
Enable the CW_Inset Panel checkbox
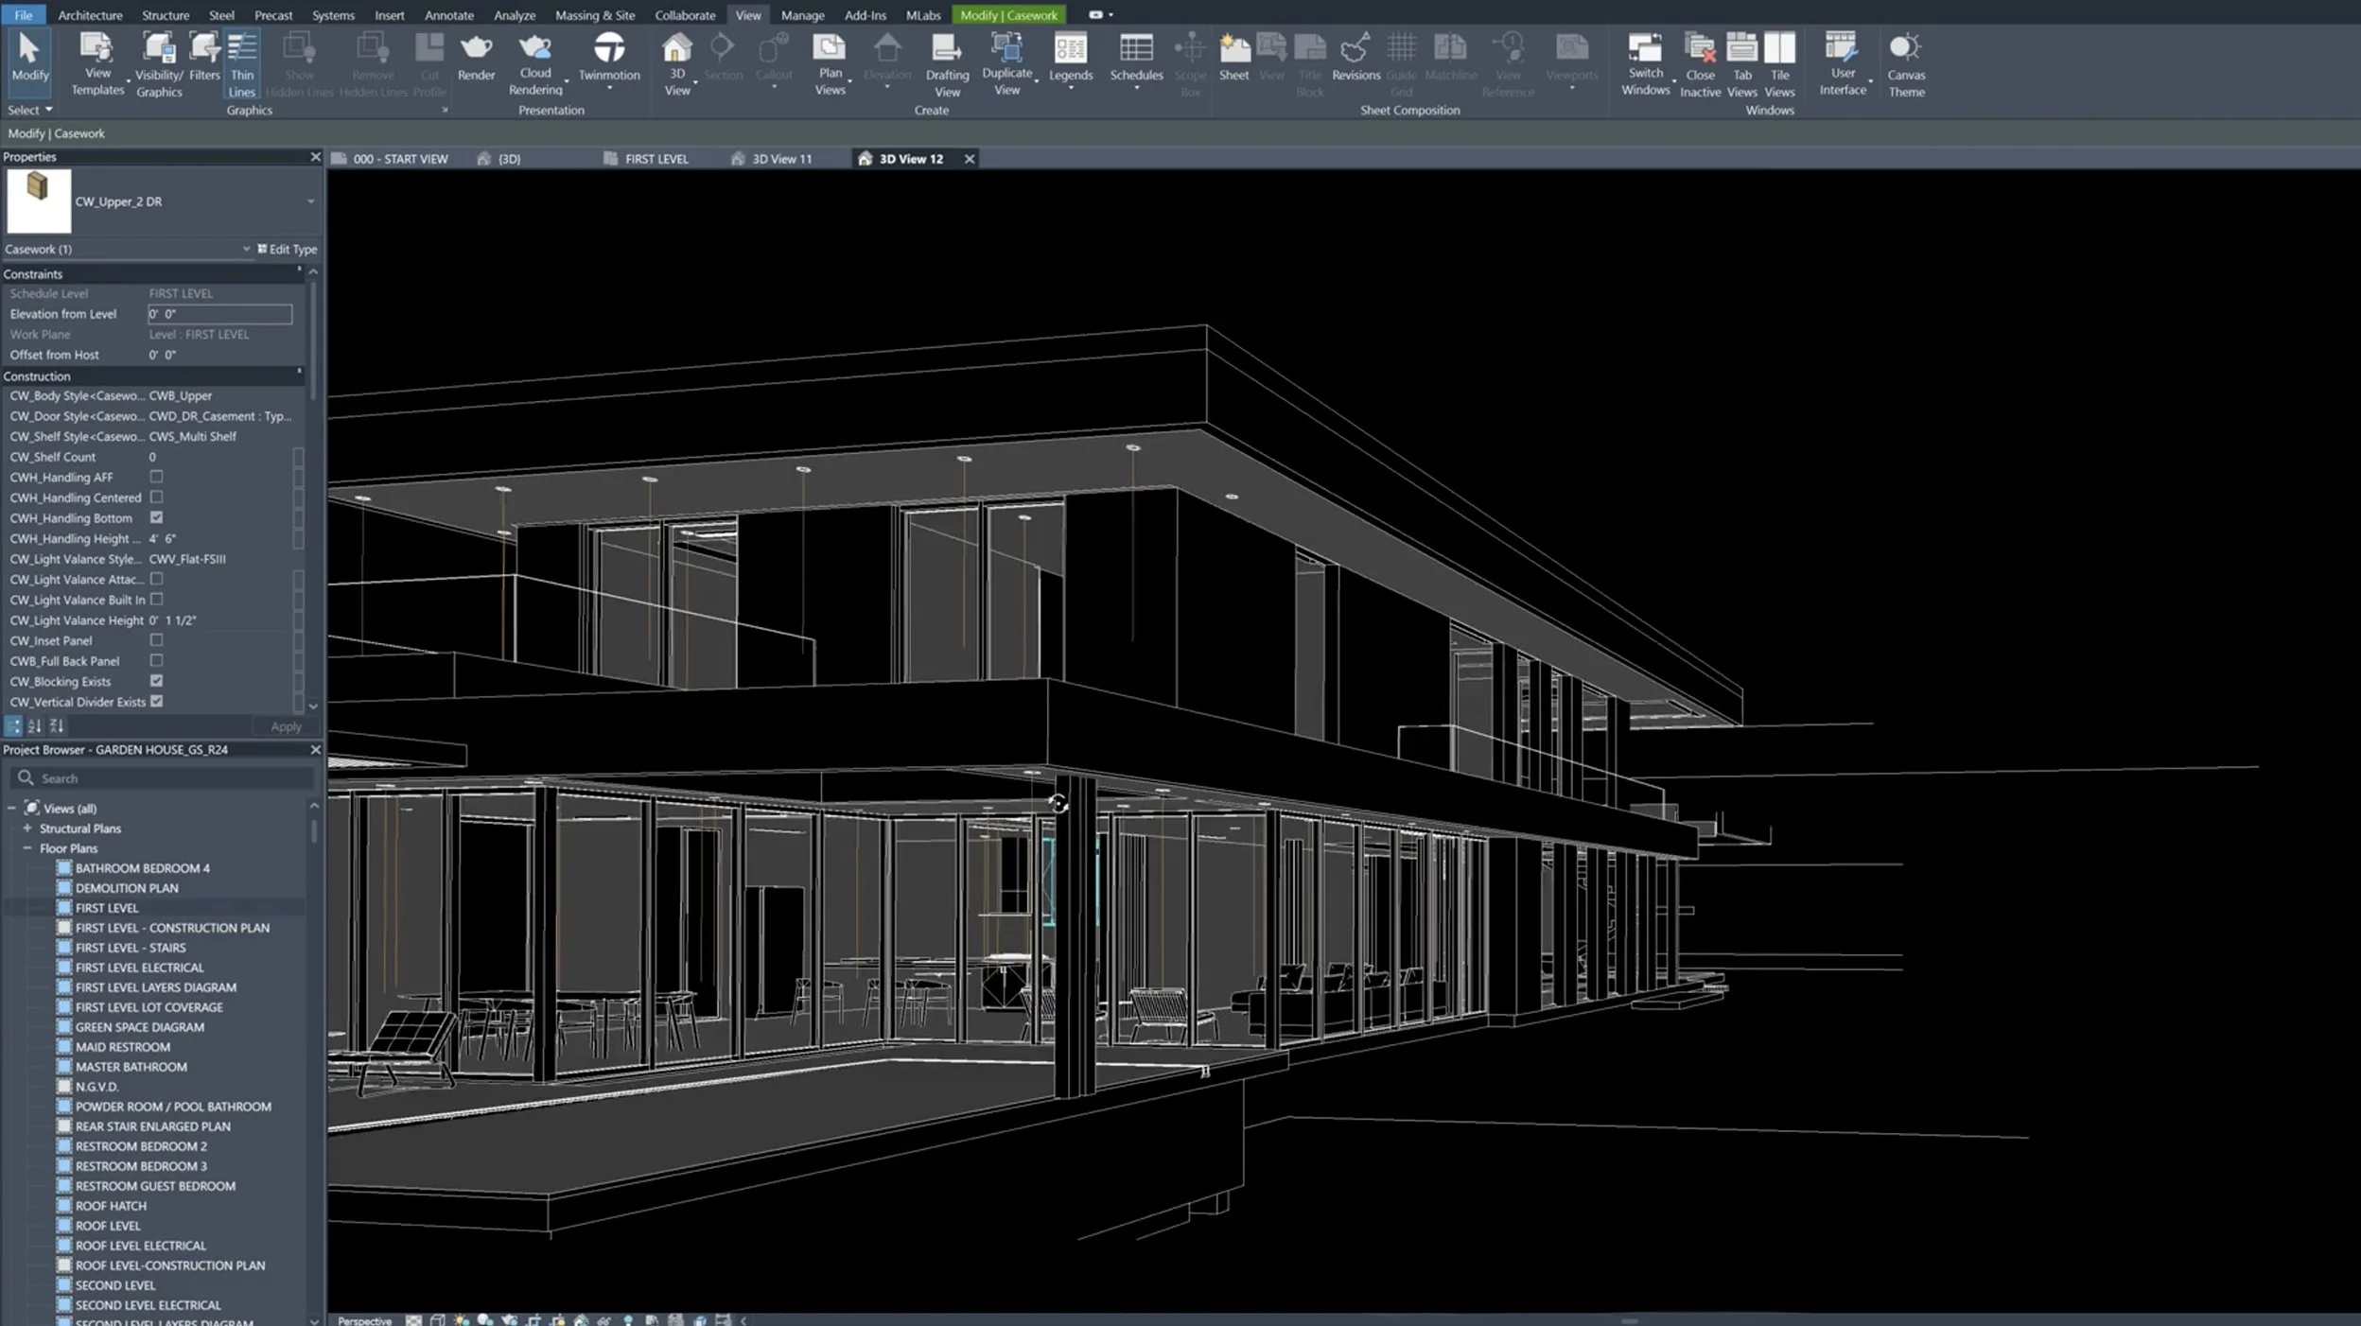(x=157, y=640)
